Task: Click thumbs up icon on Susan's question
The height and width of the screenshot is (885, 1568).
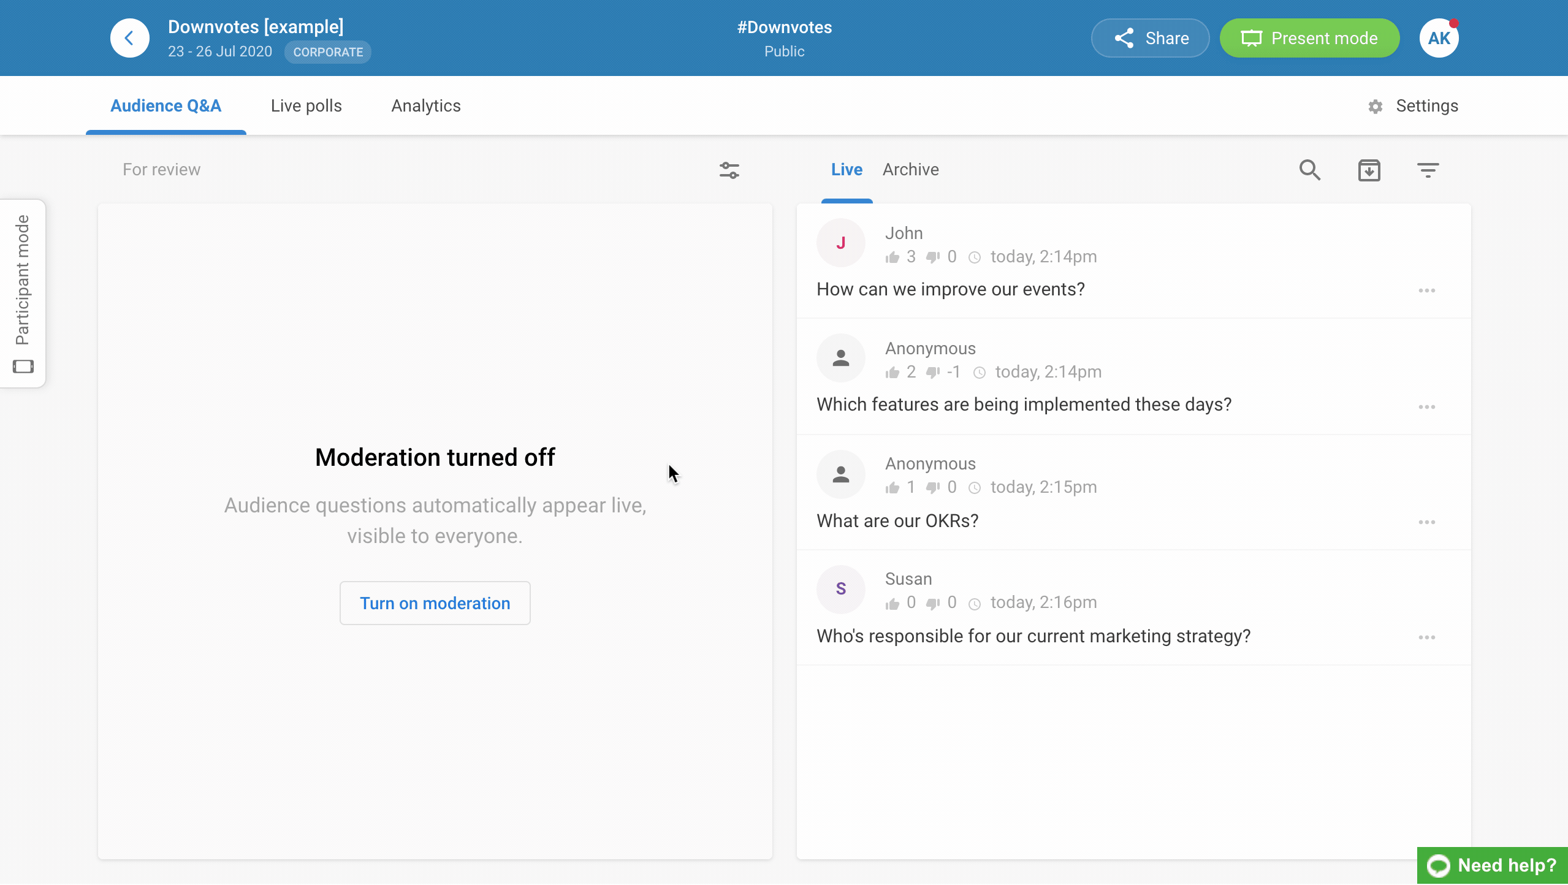Action: pos(892,604)
